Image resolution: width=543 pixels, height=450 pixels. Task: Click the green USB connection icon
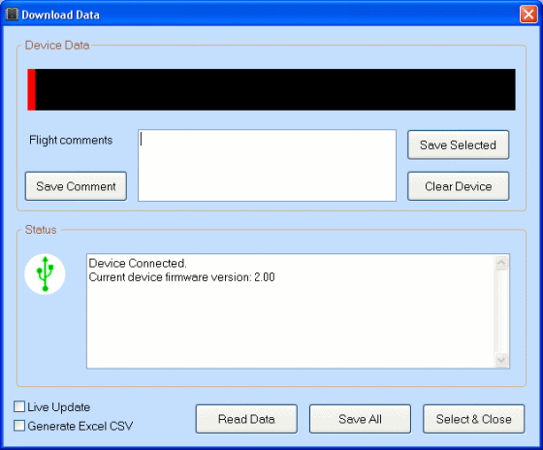45,274
